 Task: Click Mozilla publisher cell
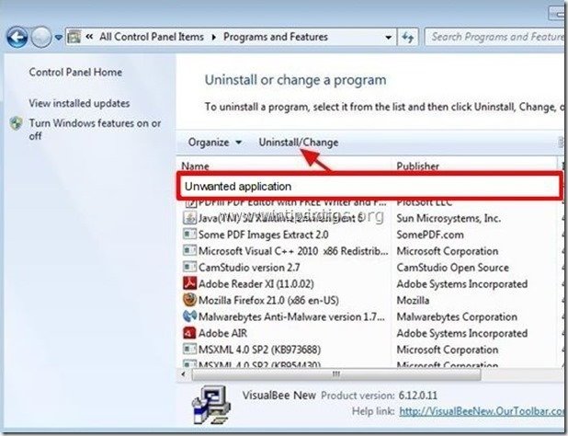tap(413, 301)
